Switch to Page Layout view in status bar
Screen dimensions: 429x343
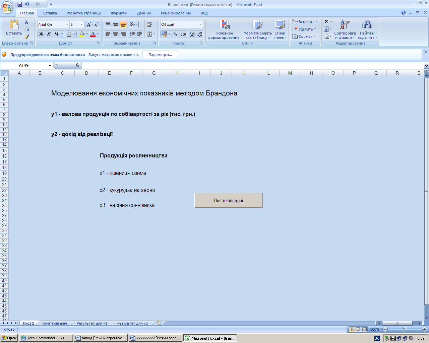(358, 329)
